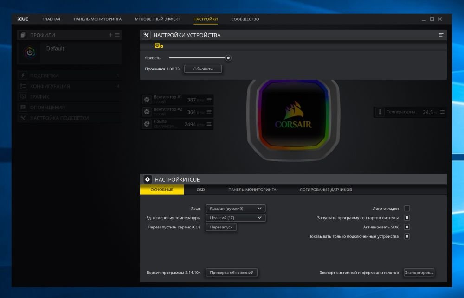The height and width of the screenshot is (298, 464).
Task: Open Настройка подсветки sidebar section
Action: coord(69,118)
